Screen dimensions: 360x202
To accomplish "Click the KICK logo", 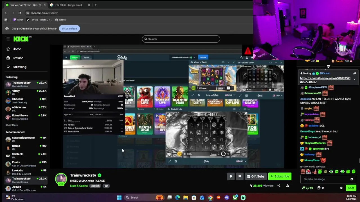I will (x=22, y=39).
